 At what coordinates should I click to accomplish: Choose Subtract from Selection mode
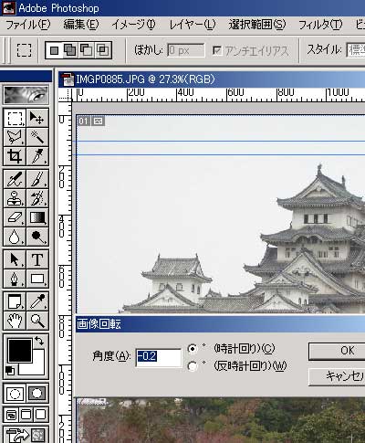point(87,50)
